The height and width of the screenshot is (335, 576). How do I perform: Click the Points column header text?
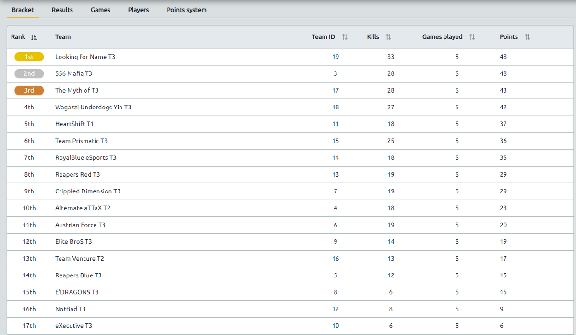(x=509, y=37)
